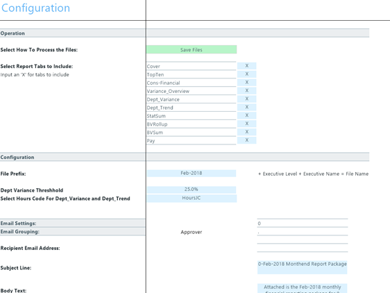Select the Variance_Overview tab name cell

(192, 91)
